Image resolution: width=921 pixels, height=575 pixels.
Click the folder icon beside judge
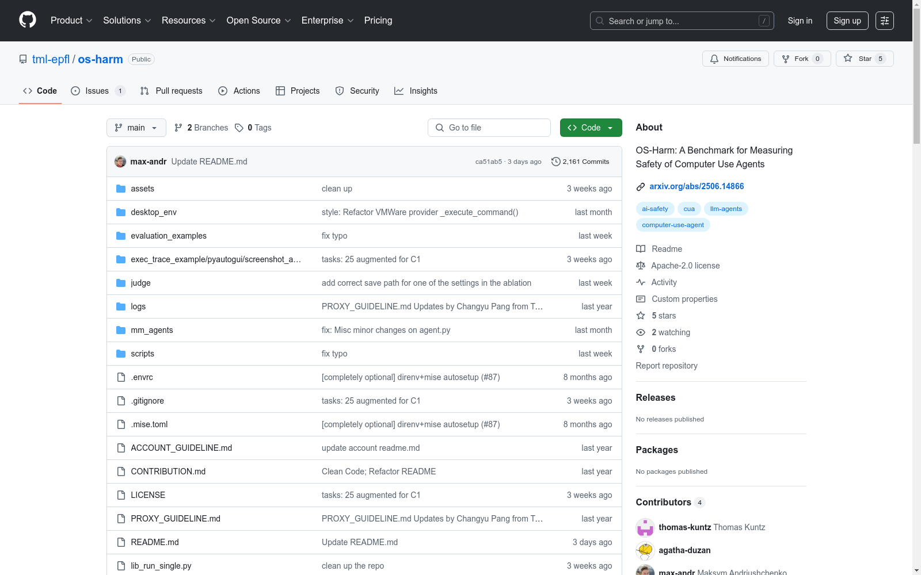coord(121,283)
